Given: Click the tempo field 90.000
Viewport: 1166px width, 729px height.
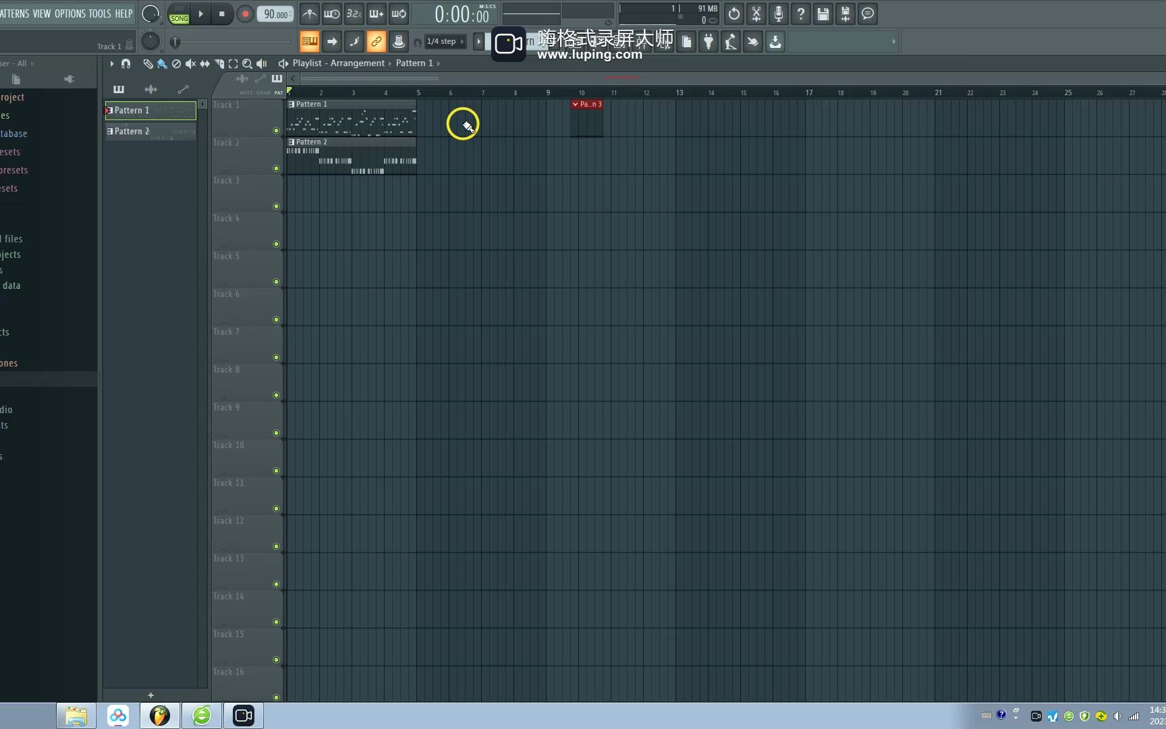Looking at the screenshot, I should pos(275,14).
